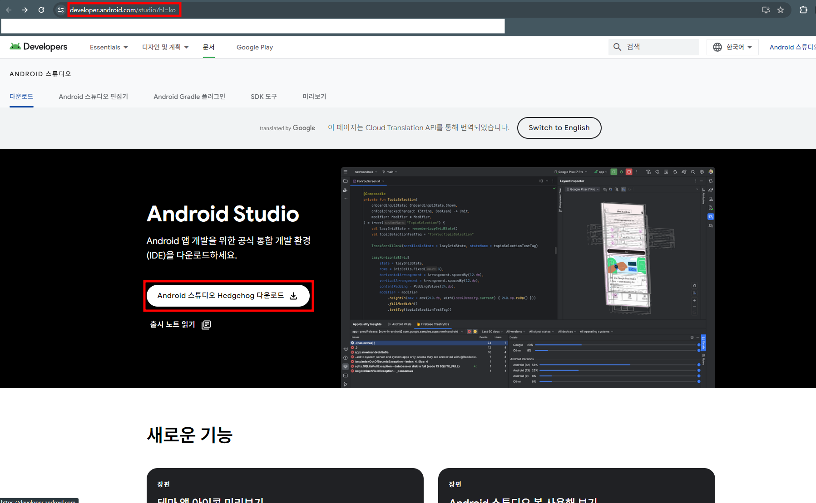
Task: Expand the Essentials dropdown menu
Action: click(x=109, y=47)
